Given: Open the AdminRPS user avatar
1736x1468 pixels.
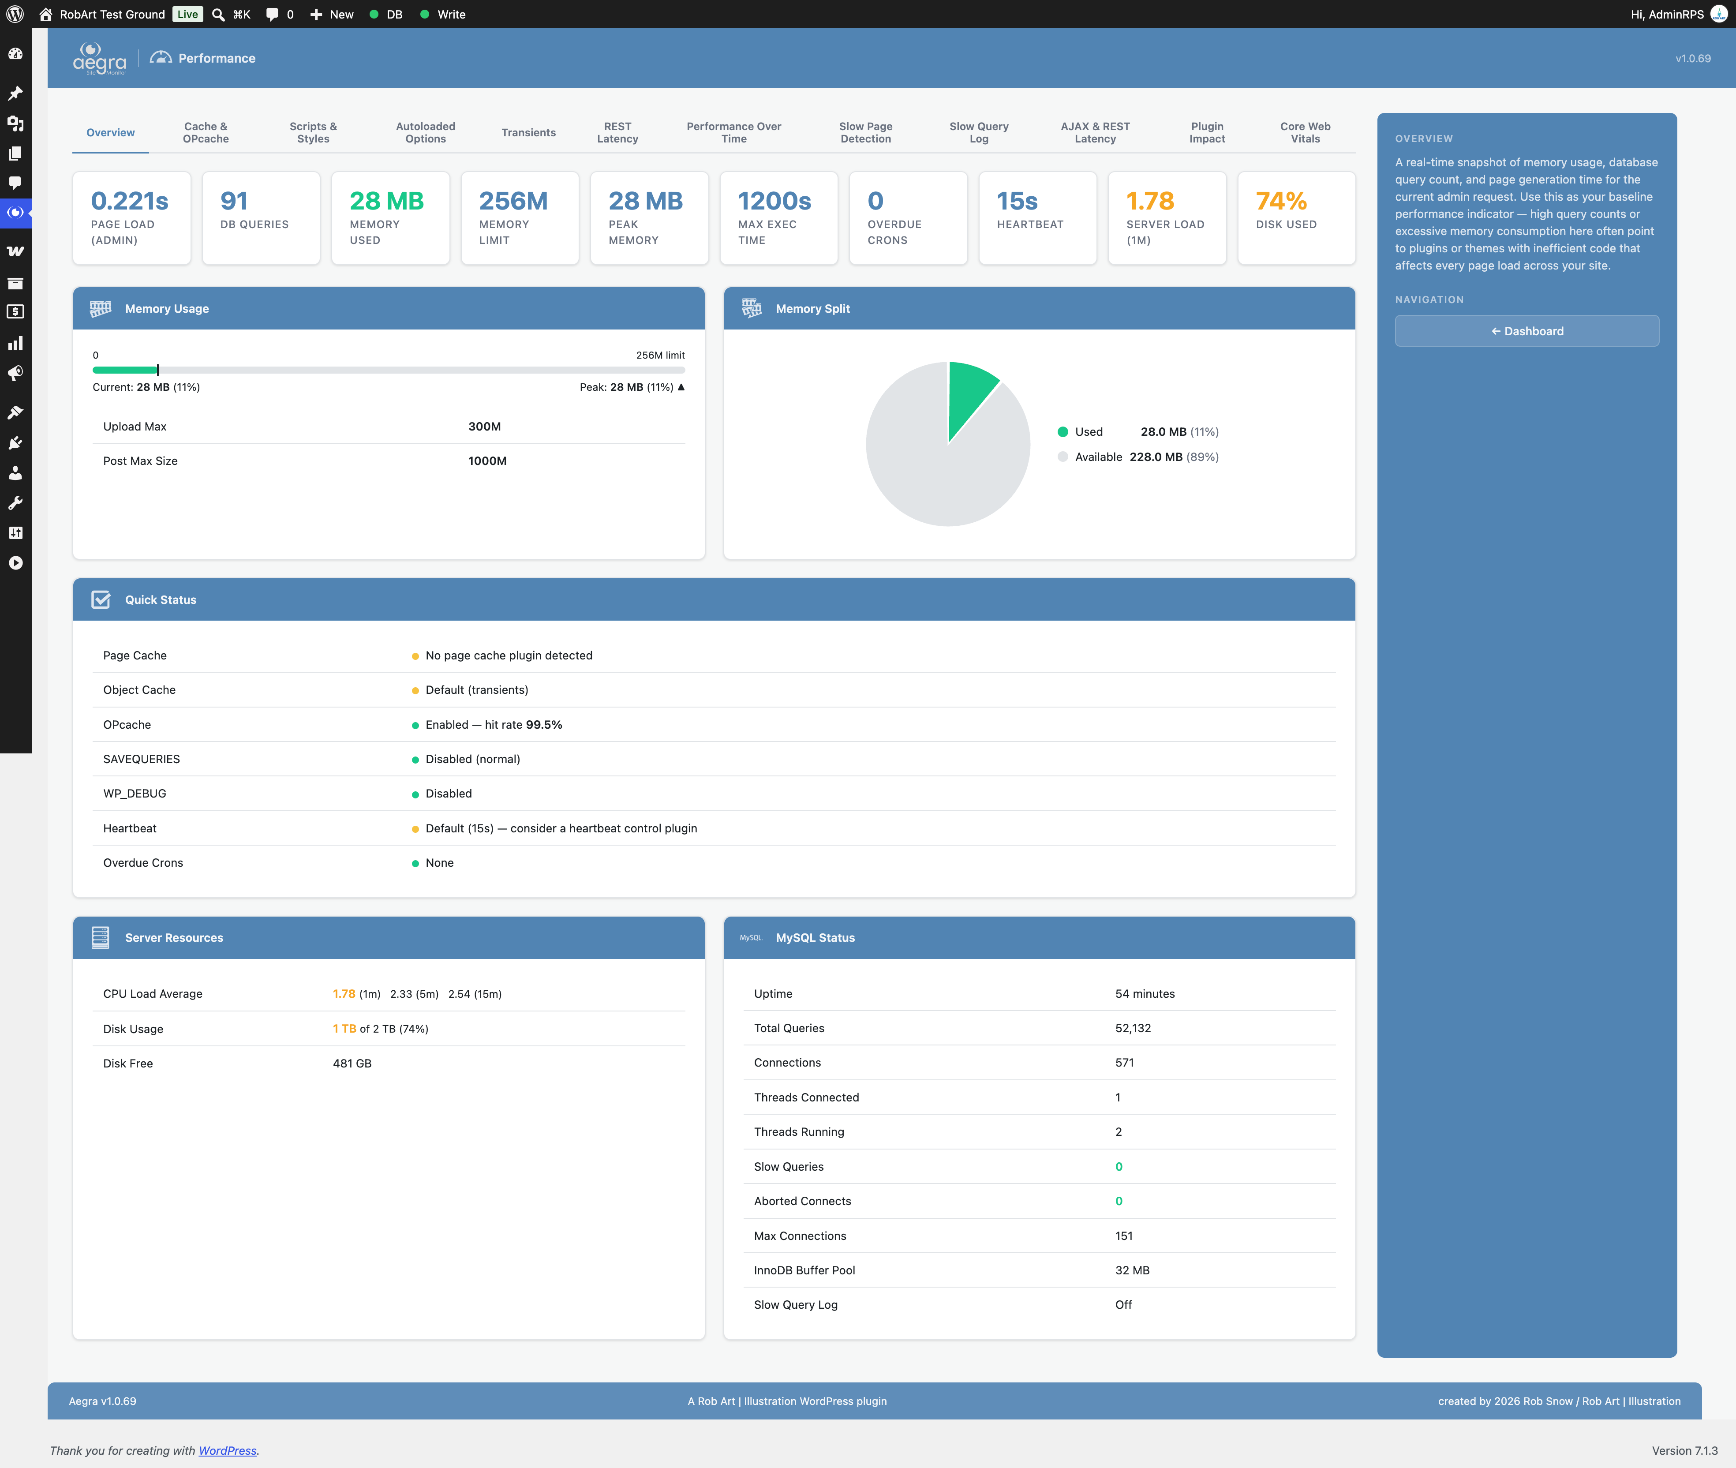Looking at the screenshot, I should [1717, 14].
